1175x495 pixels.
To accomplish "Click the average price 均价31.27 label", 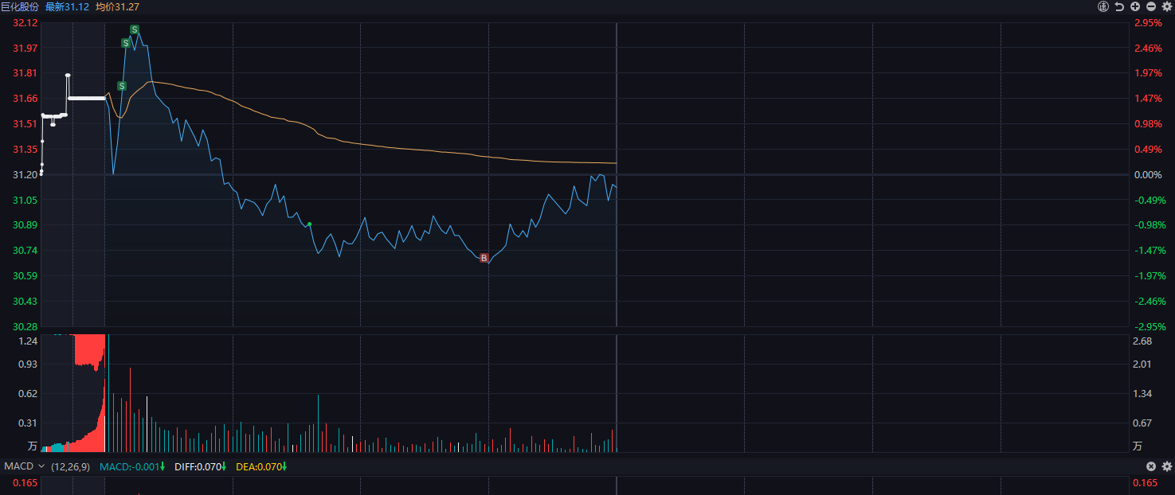I will click(x=117, y=6).
